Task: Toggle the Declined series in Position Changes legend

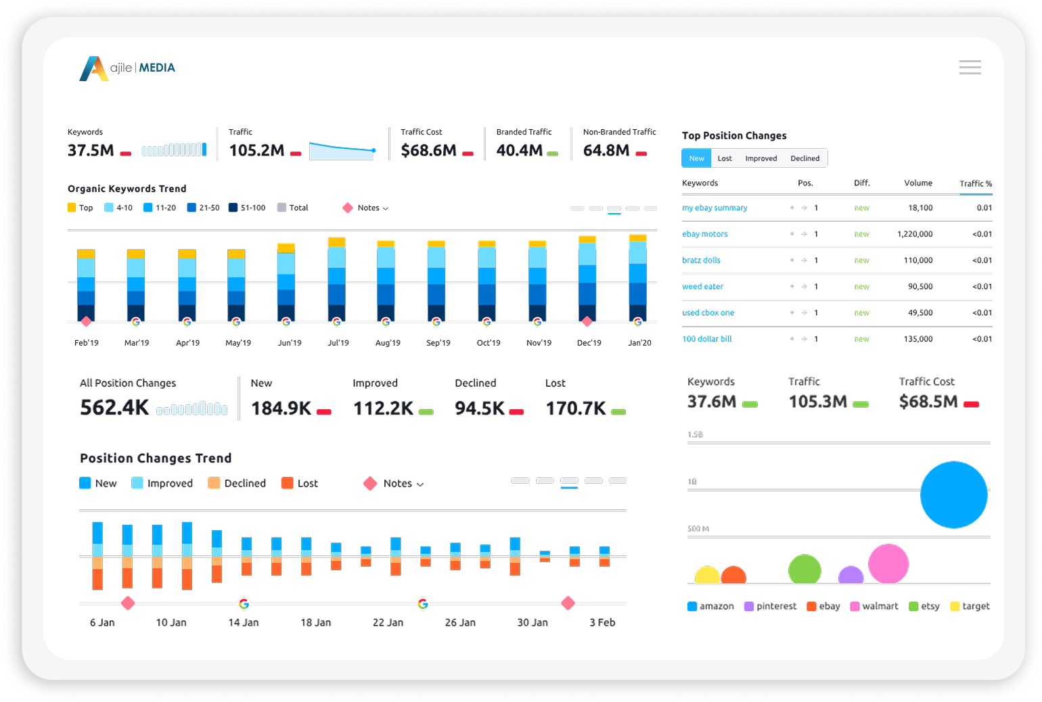Action: (x=214, y=483)
